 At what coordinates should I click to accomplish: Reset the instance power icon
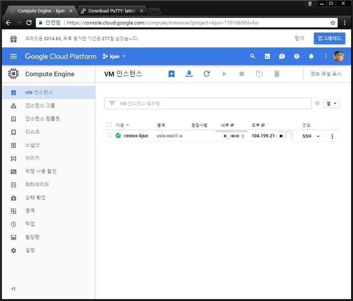pos(259,74)
